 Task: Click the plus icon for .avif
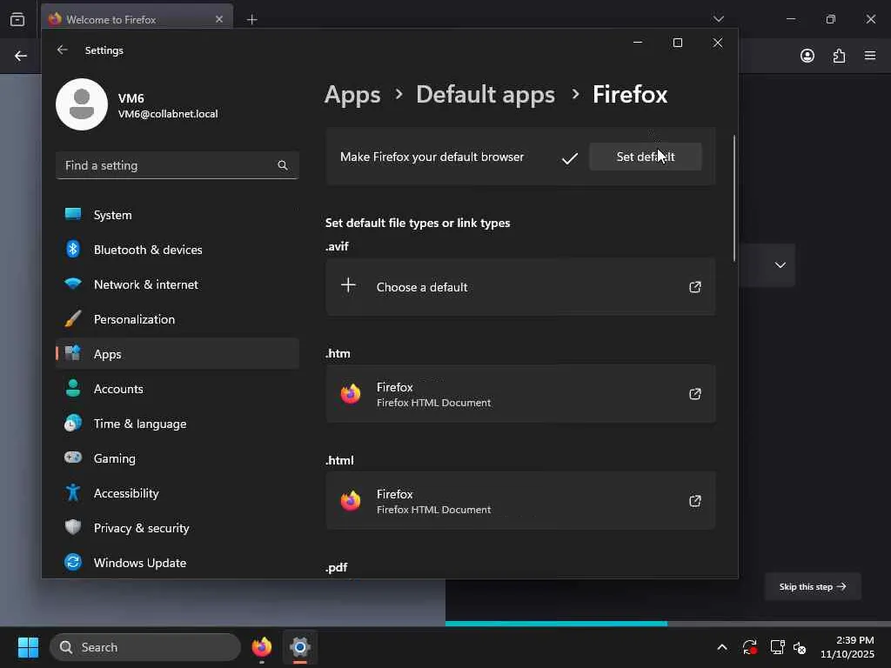[x=348, y=285]
